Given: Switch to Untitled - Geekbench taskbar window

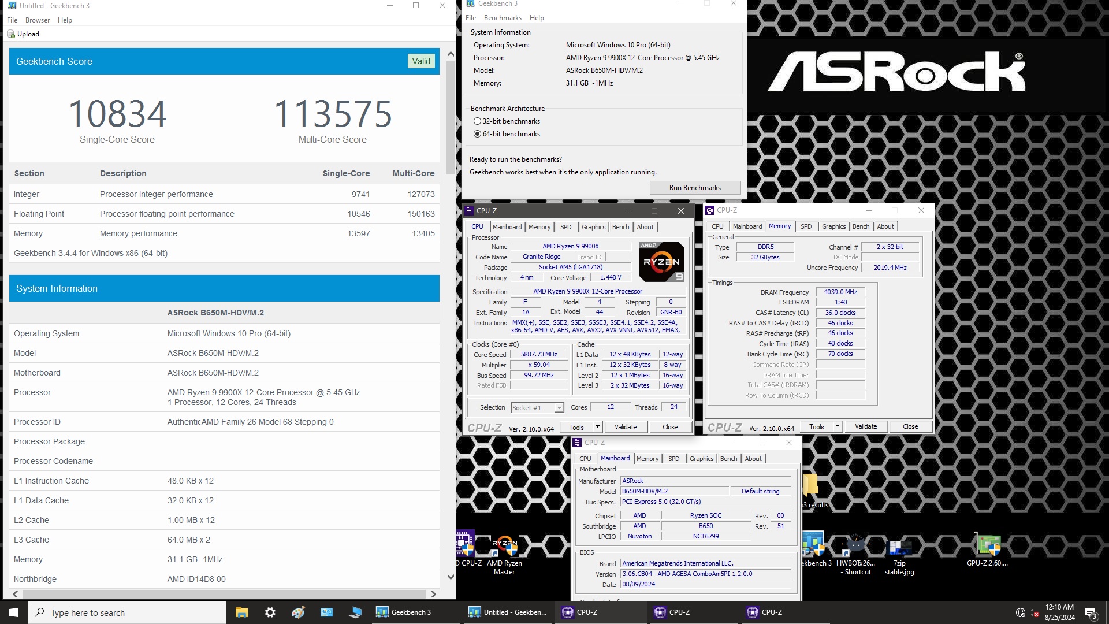Looking at the screenshot, I should click(x=508, y=612).
